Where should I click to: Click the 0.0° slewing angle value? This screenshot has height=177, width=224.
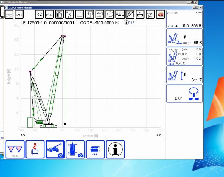(178, 99)
